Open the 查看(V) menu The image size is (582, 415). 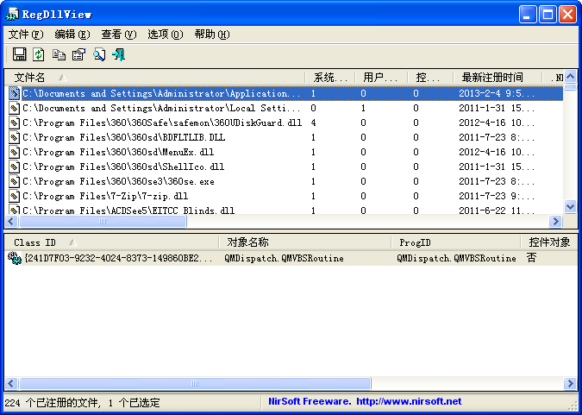pos(118,35)
